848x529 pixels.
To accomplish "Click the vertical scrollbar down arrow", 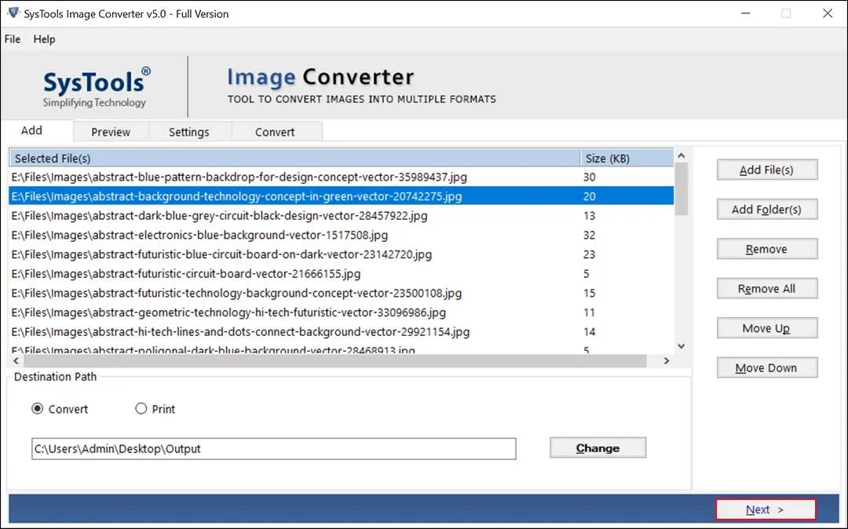I will pyautogui.click(x=681, y=345).
